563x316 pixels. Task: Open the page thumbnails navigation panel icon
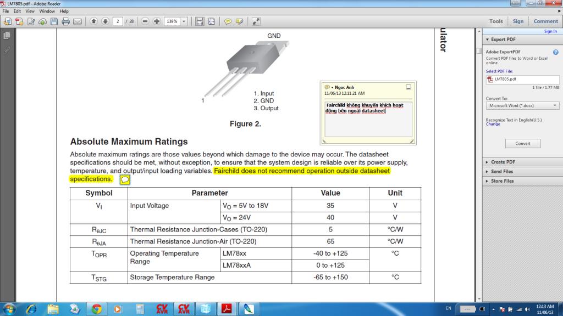click(7, 36)
